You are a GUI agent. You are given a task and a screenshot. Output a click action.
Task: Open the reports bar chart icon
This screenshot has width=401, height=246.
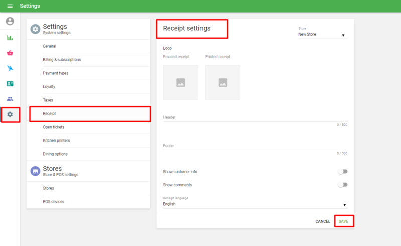click(10, 38)
